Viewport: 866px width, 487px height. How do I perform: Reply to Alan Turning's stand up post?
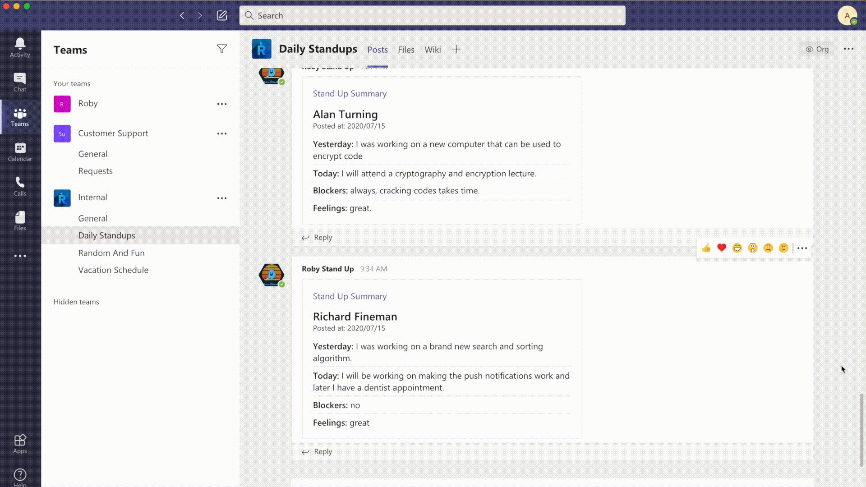(x=317, y=238)
